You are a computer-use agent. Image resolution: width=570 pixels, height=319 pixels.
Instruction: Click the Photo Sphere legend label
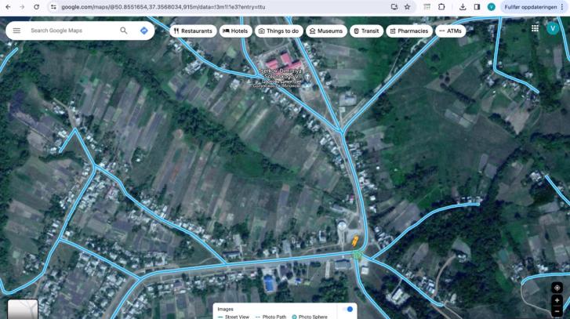coord(313,317)
